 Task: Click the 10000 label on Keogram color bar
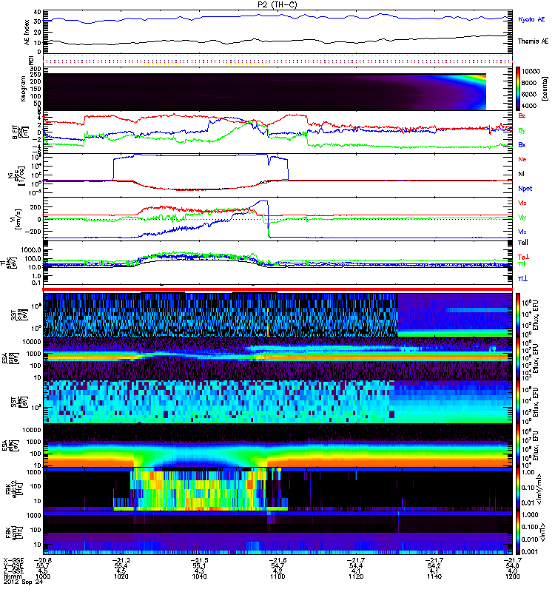[x=531, y=71]
